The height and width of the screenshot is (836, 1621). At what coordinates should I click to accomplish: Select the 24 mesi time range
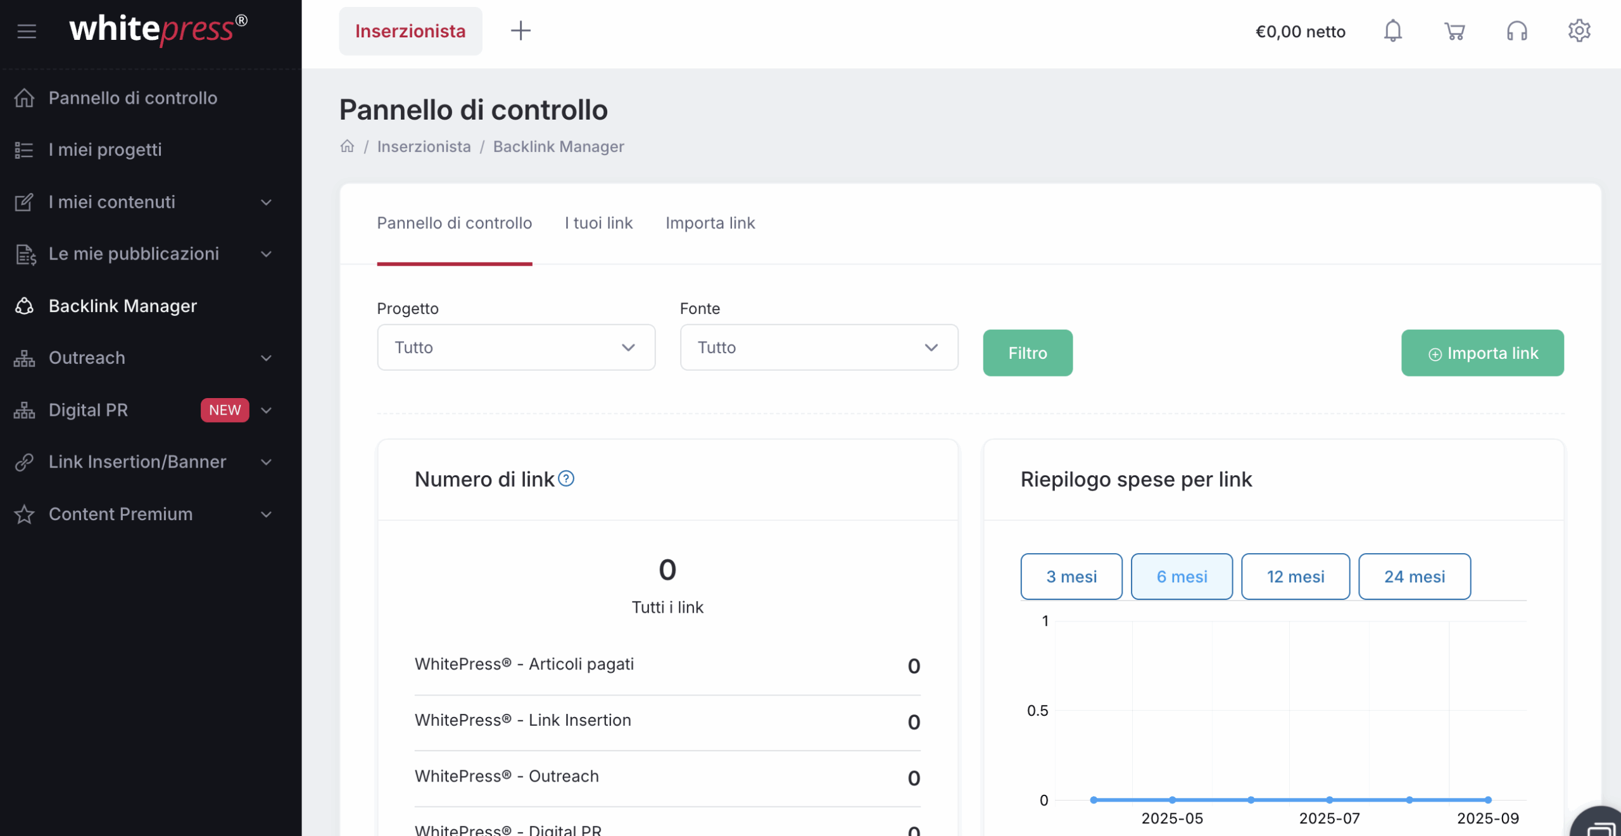point(1414,577)
